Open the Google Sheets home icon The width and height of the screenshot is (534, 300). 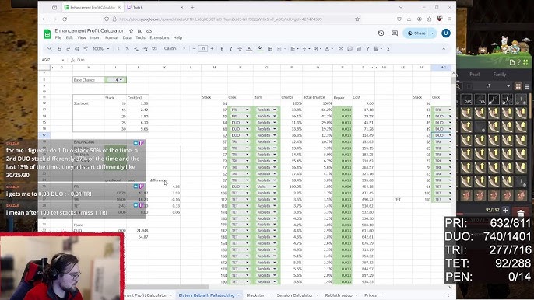(x=47, y=33)
